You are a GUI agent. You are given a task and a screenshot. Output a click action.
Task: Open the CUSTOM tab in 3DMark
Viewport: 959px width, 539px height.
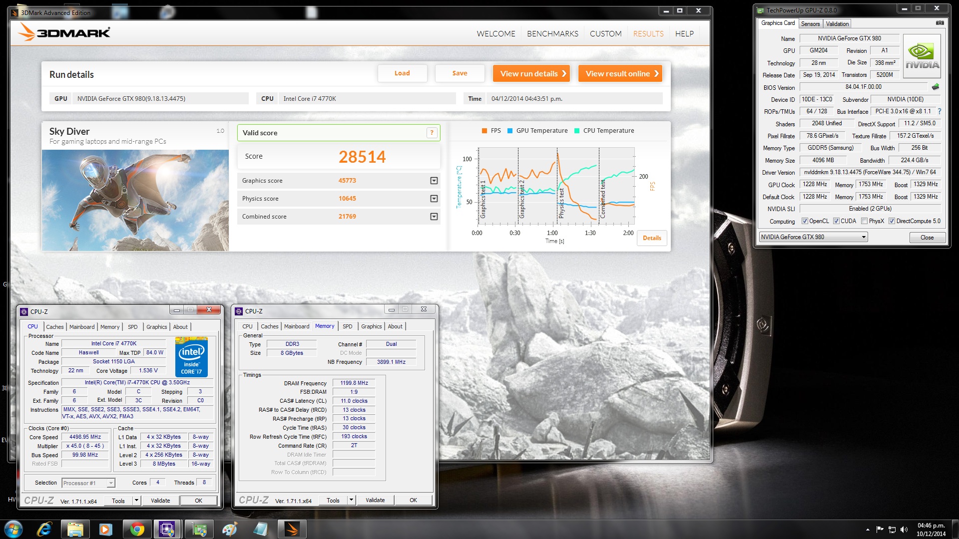click(605, 33)
